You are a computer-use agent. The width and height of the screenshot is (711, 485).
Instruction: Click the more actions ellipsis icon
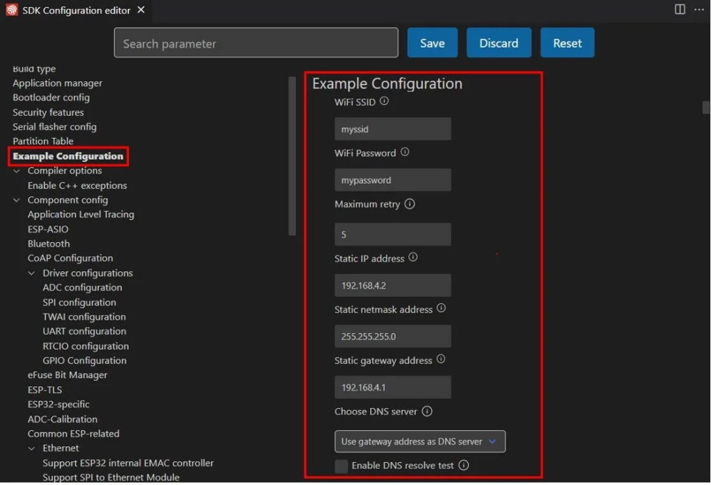[x=699, y=9]
